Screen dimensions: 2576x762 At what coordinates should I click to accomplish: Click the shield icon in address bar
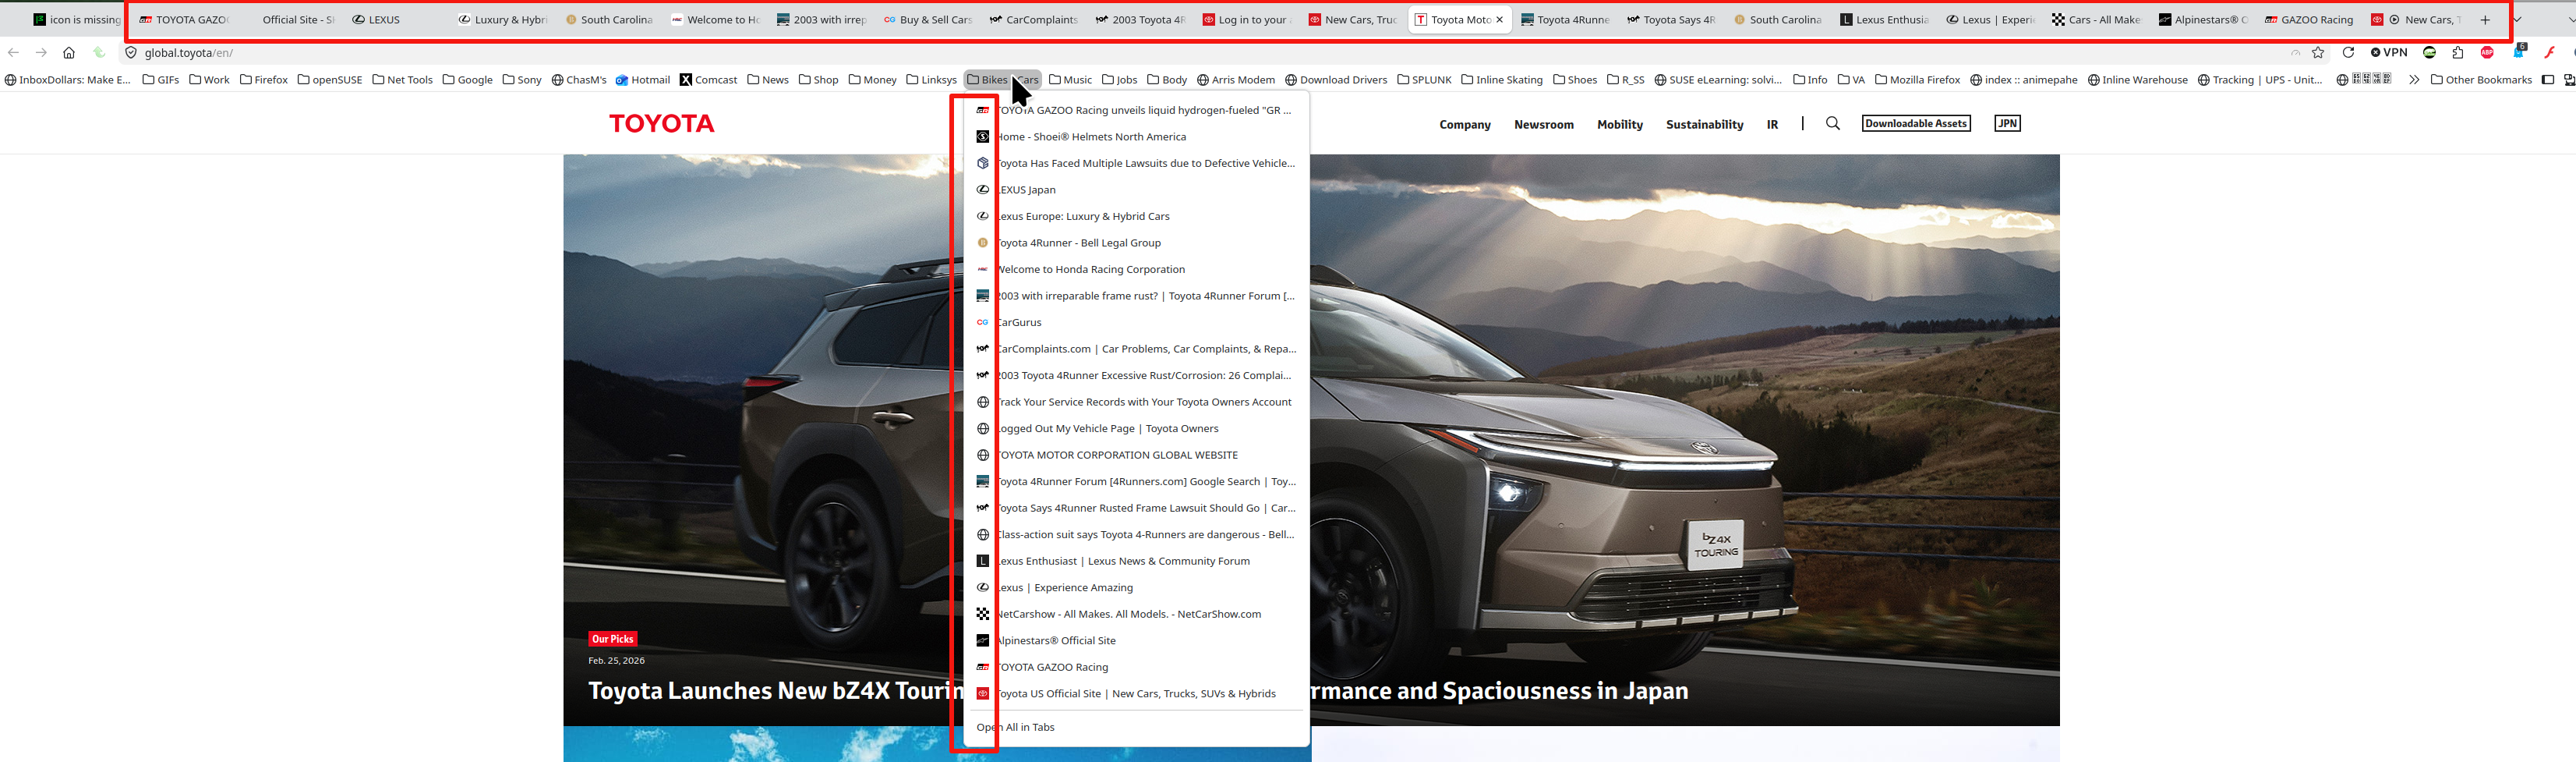tap(131, 53)
